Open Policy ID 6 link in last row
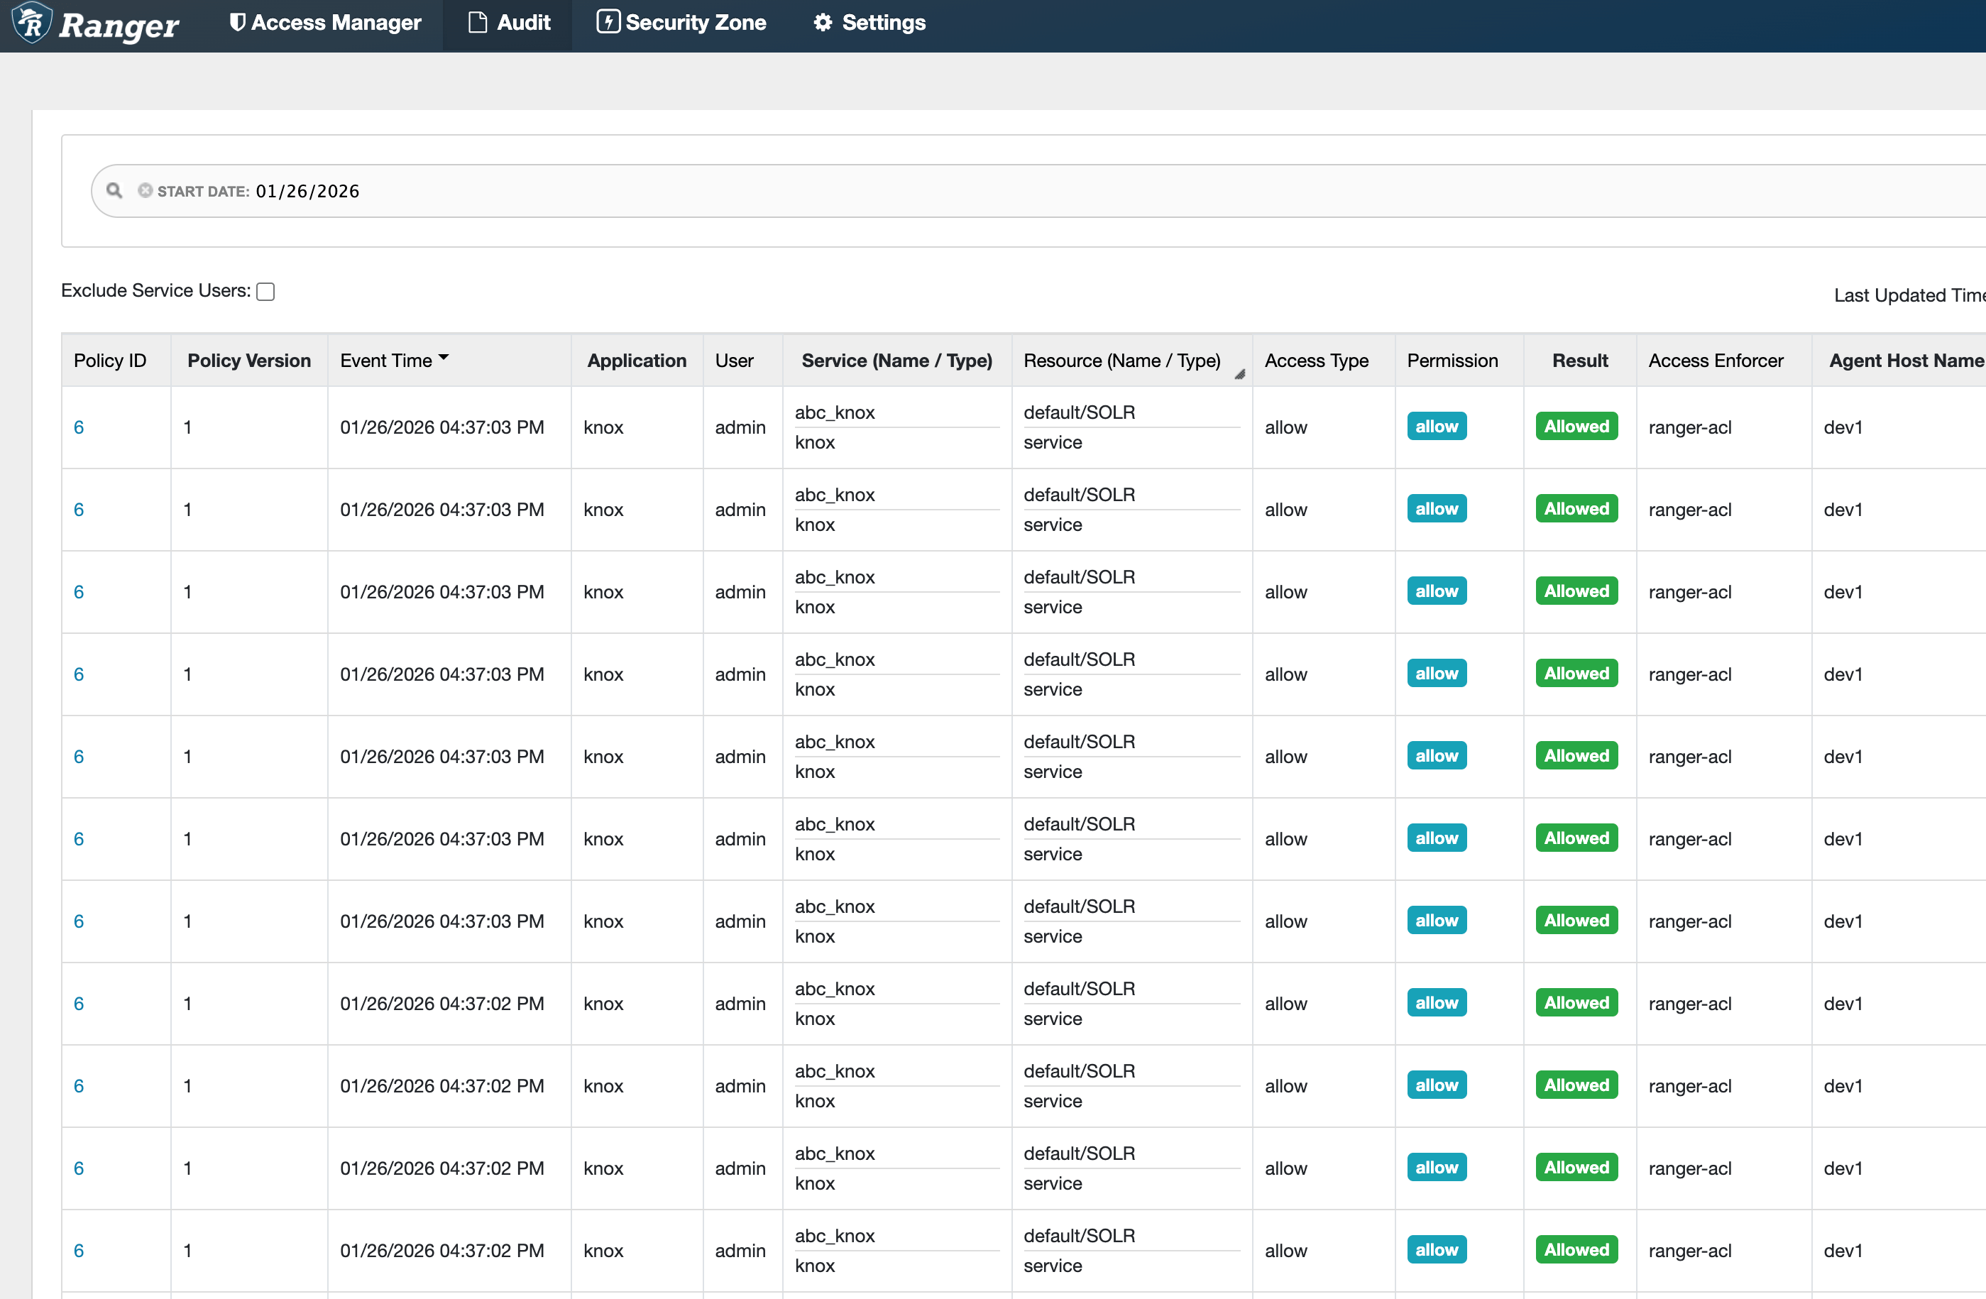The image size is (1986, 1299). point(79,1251)
